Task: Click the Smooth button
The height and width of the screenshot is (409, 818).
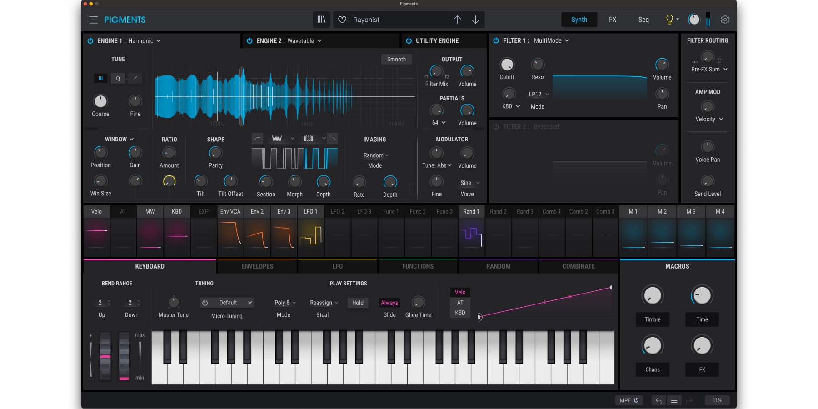Action: [x=396, y=60]
